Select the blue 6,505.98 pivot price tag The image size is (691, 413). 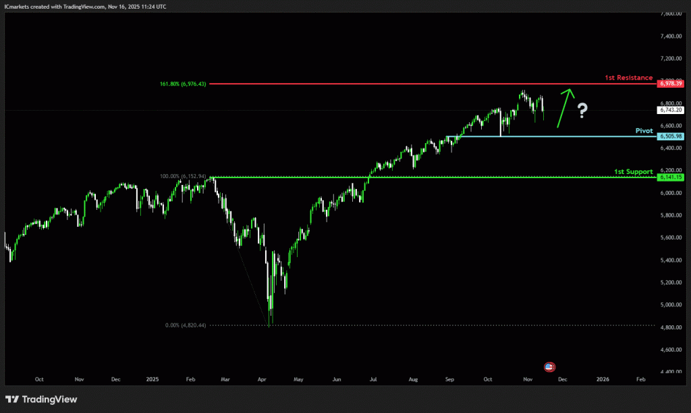coord(669,136)
